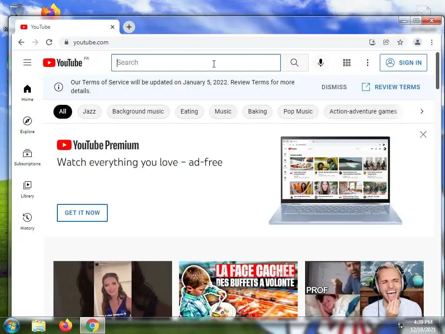Open YouTube settings three-dot menu
The height and width of the screenshot is (334, 445).
coord(368,63)
